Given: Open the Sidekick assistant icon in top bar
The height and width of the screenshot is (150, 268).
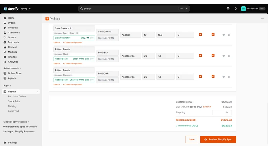Looking at the screenshot, I should coord(228,9).
